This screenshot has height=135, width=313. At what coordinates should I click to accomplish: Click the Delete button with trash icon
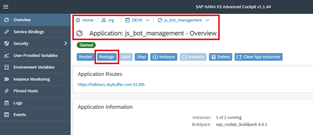(221, 57)
